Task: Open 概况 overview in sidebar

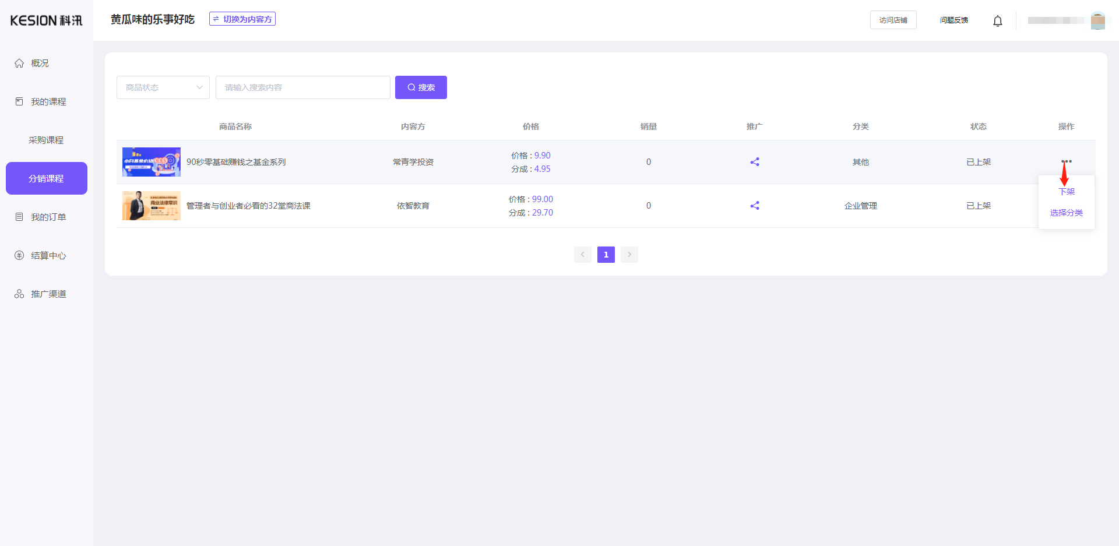Action: [40, 63]
